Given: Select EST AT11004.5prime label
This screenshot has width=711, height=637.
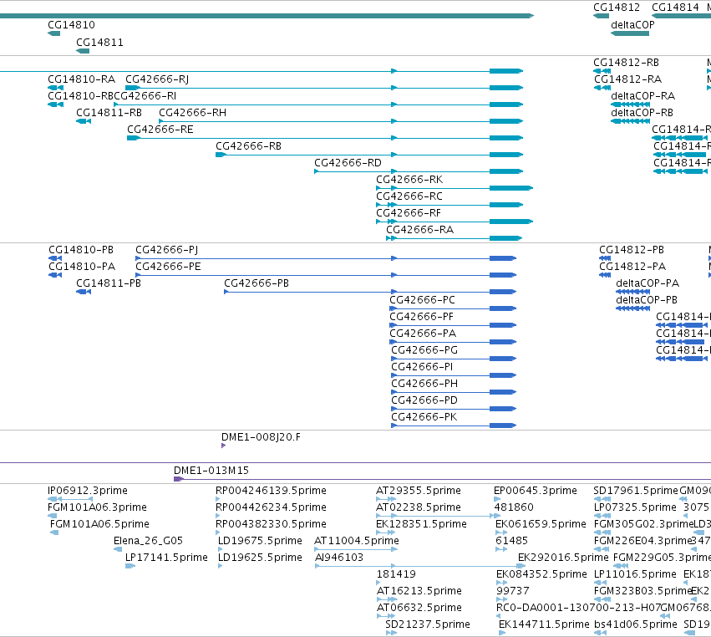Looking at the screenshot, I should pos(357,541).
